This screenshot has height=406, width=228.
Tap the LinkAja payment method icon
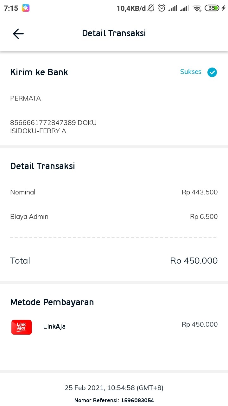pyautogui.click(x=21, y=327)
